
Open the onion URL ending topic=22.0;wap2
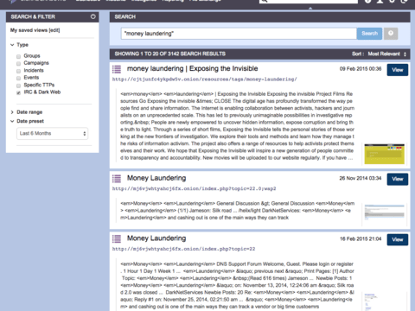pyautogui.click(x=194, y=188)
